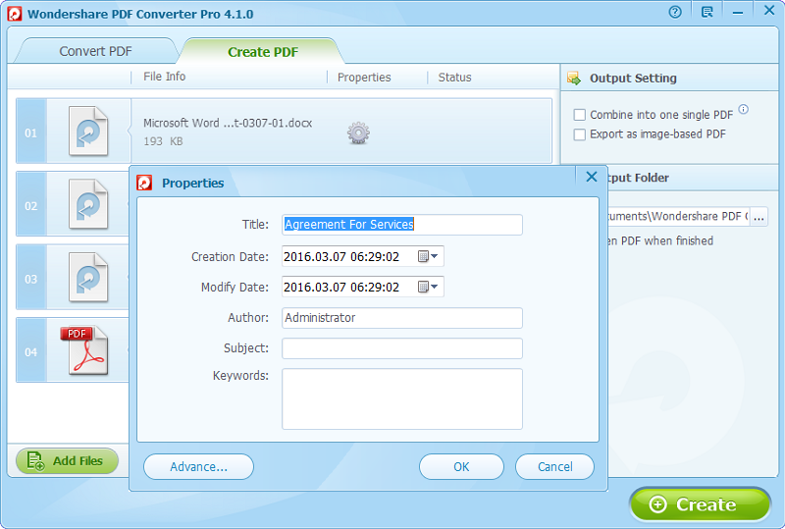Close the Properties dialog

[592, 177]
